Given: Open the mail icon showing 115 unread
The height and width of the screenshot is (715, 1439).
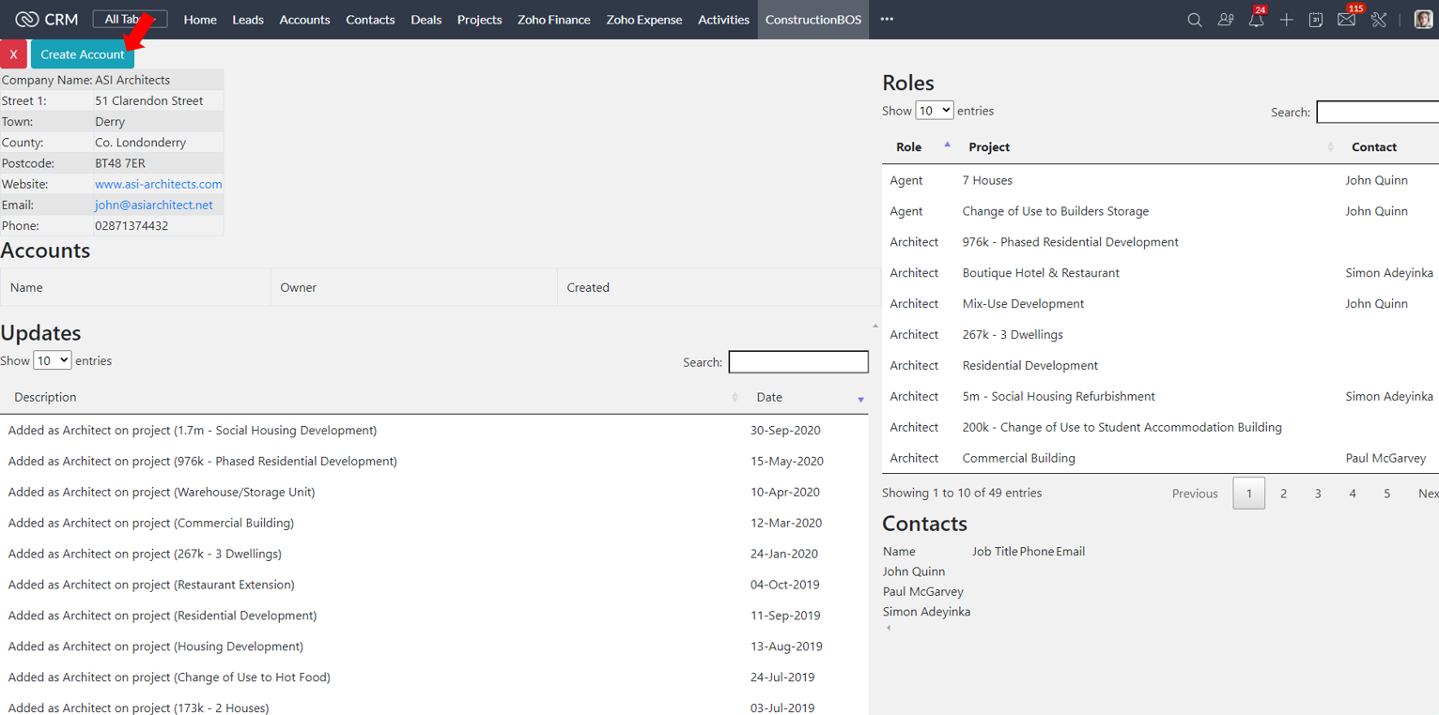Looking at the screenshot, I should [1347, 19].
